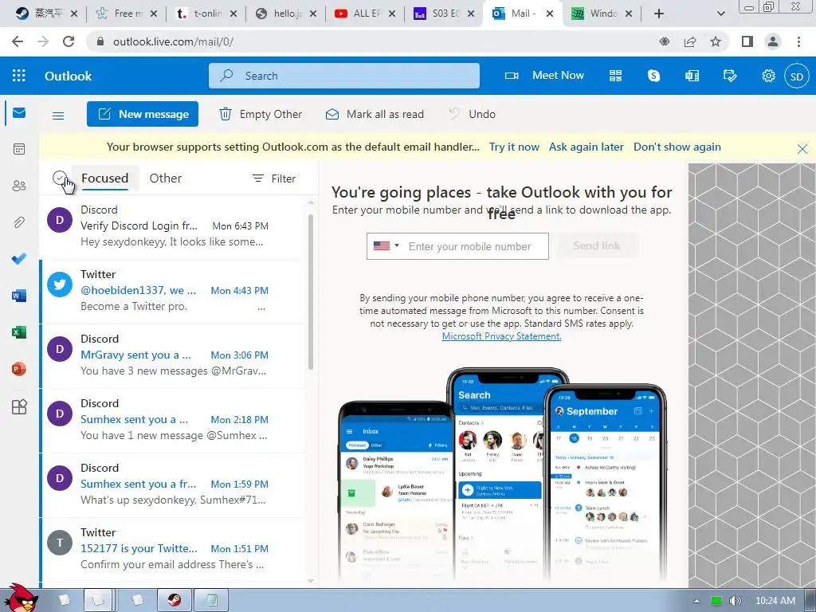Open the Office apps icon in header
Viewport: 816px width, 612px height.
(692, 76)
